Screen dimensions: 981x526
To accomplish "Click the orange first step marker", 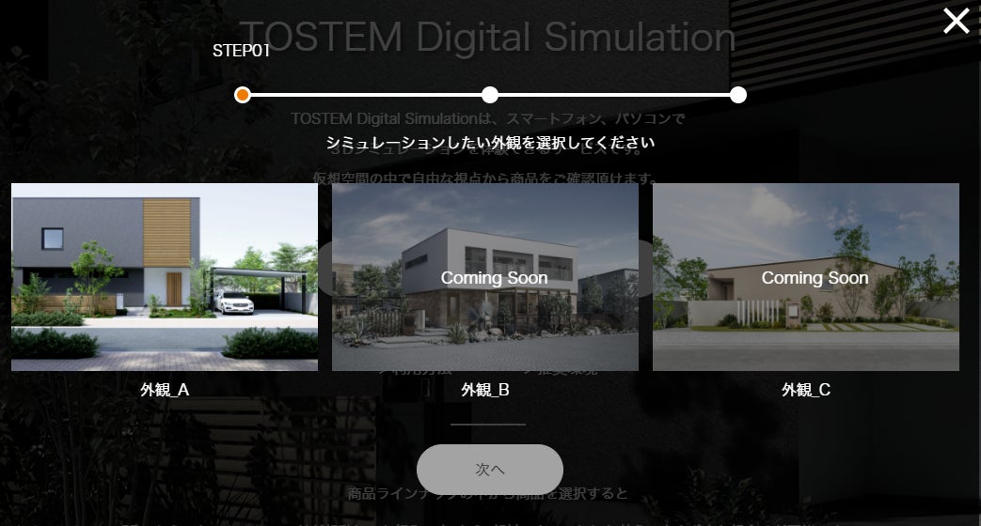I will point(243,95).
